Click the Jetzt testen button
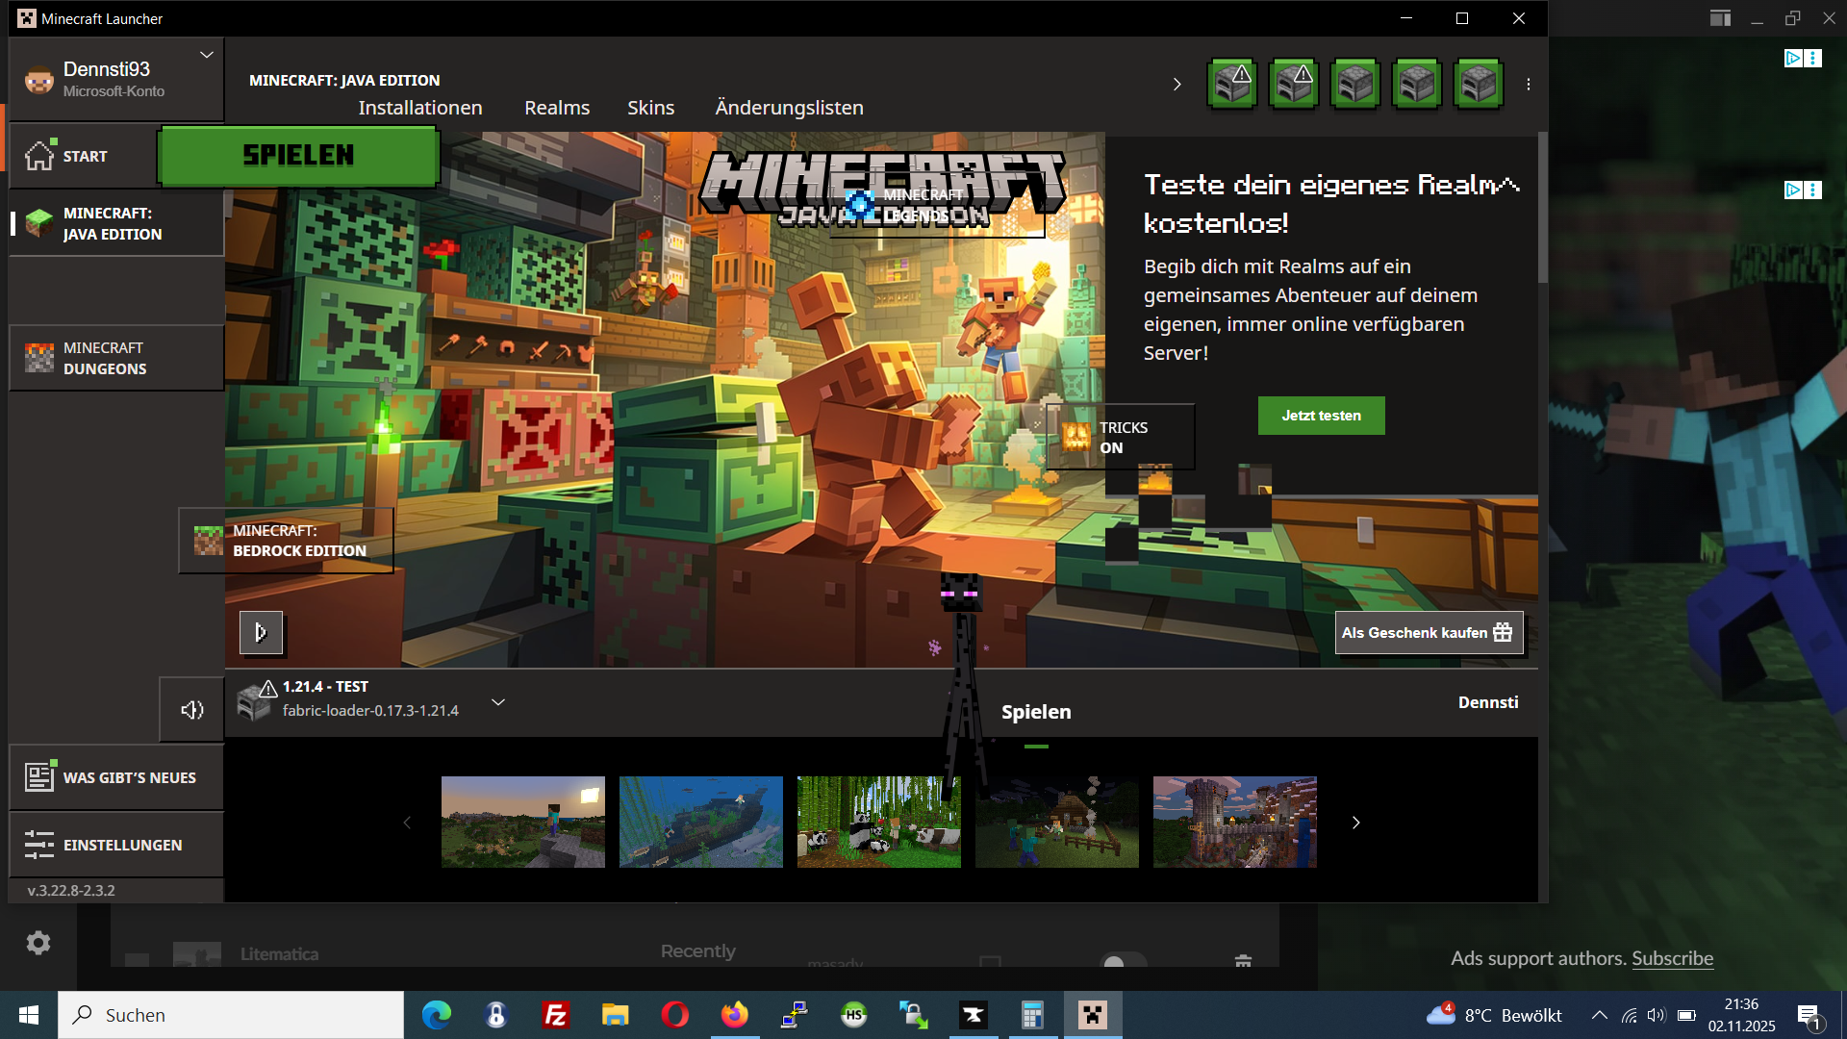1847x1039 pixels. point(1321,416)
